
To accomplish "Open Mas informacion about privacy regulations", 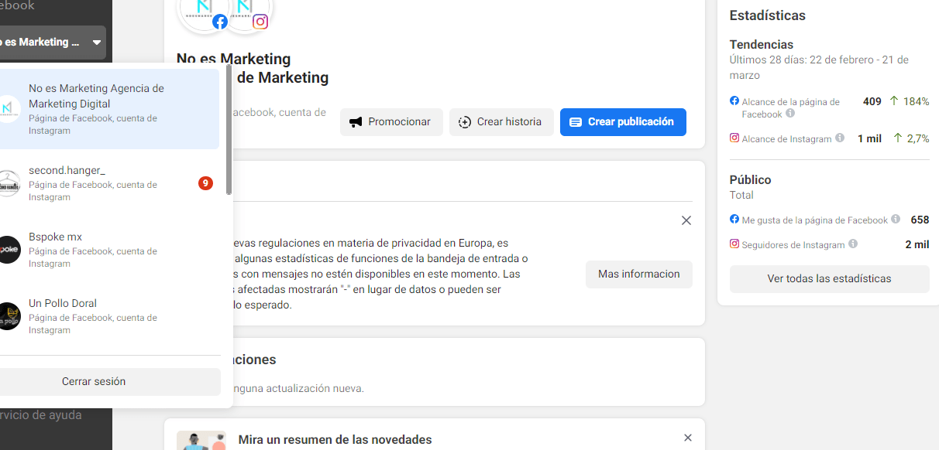I will click(638, 274).
